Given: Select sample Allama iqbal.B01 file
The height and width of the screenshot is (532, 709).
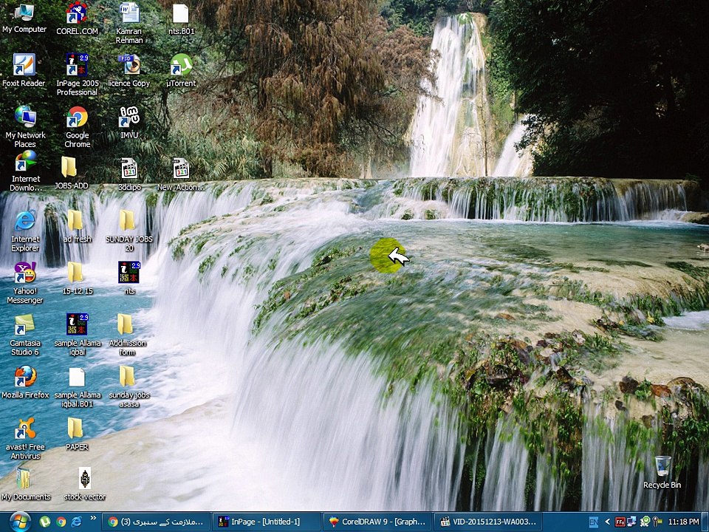Looking at the screenshot, I should tap(78, 387).
